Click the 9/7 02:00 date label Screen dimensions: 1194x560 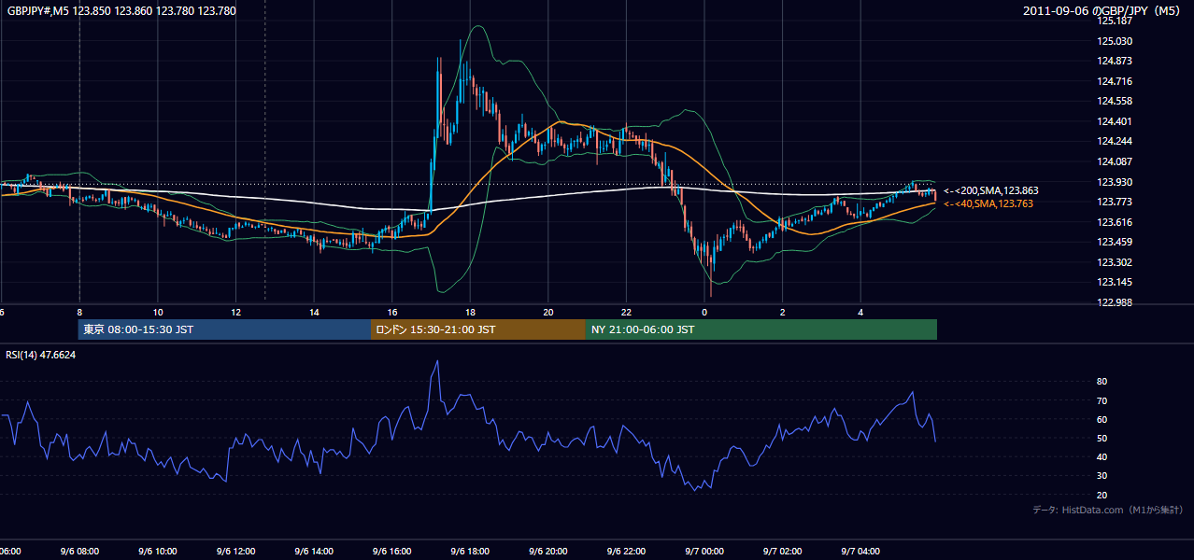click(783, 552)
